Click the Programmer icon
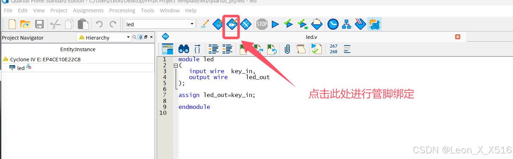 [x=317, y=24]
